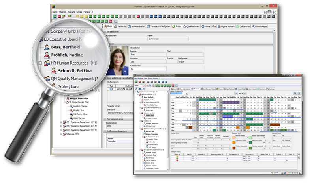
Task: Select Krüger, Franziska in the German window tree
Action: (x=79, y=98)
